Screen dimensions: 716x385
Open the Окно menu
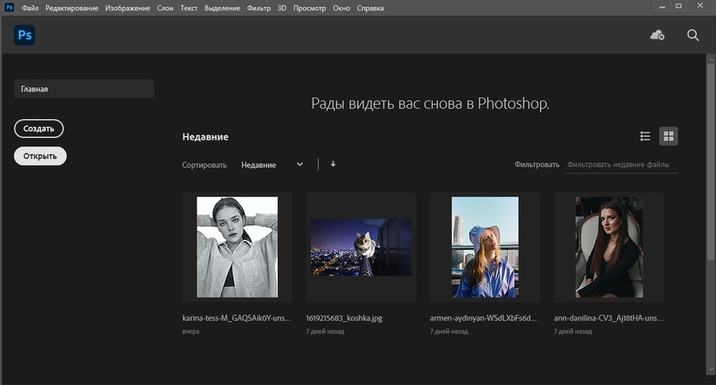point(341,8)
